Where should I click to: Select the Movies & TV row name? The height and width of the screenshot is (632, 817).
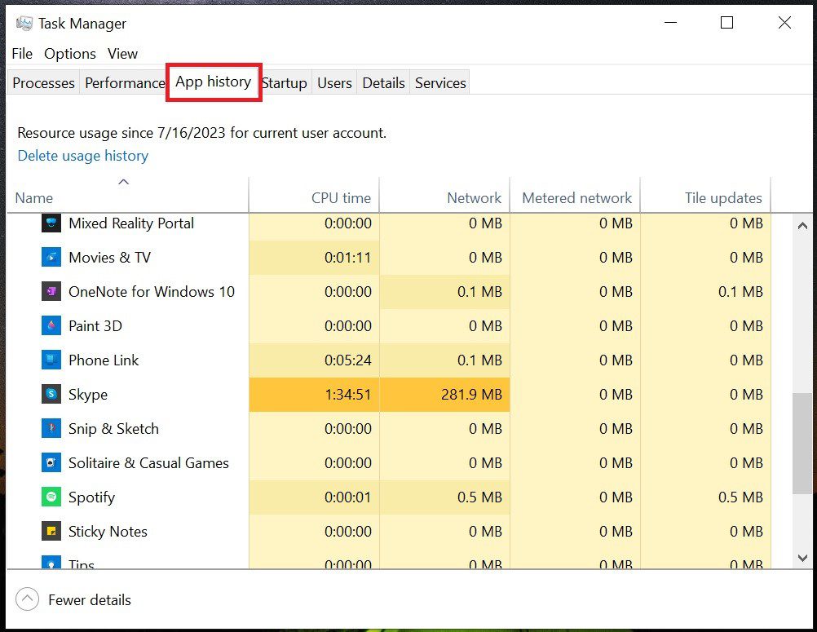pos(109,258)
